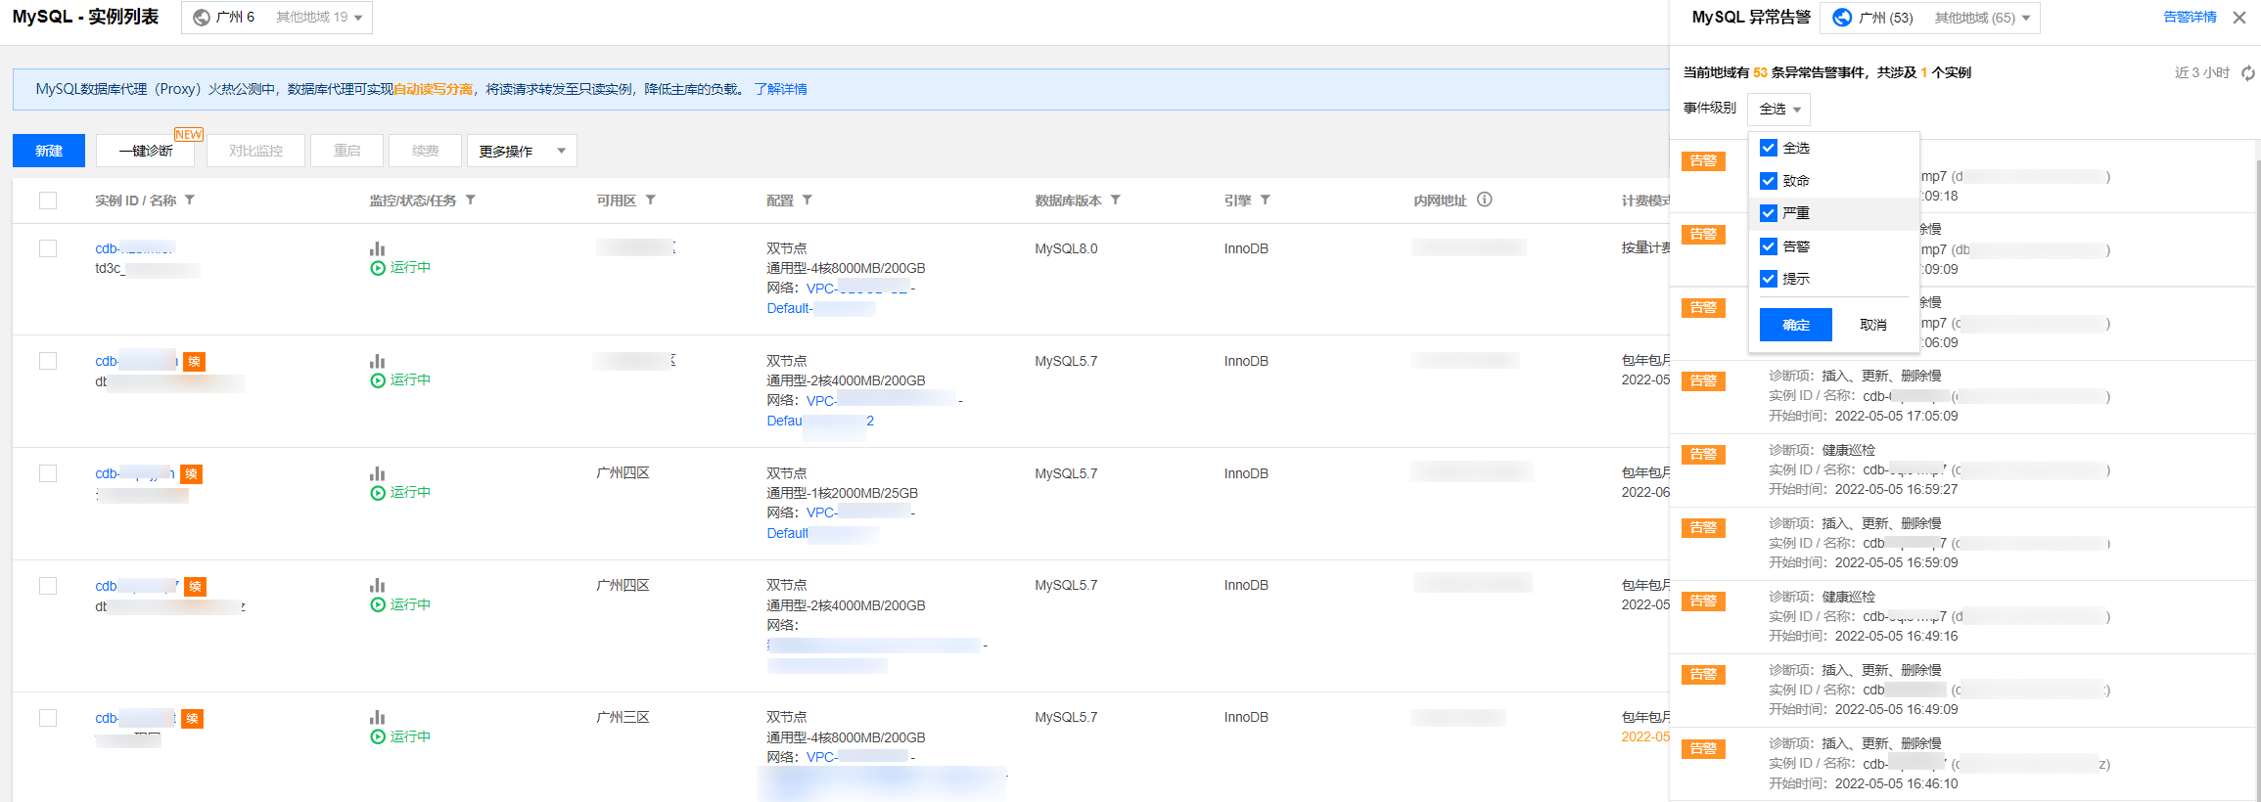This screenshot has height=802, width=2261.
Task: Open the 告警详情 link
Action: [2190, 18]
